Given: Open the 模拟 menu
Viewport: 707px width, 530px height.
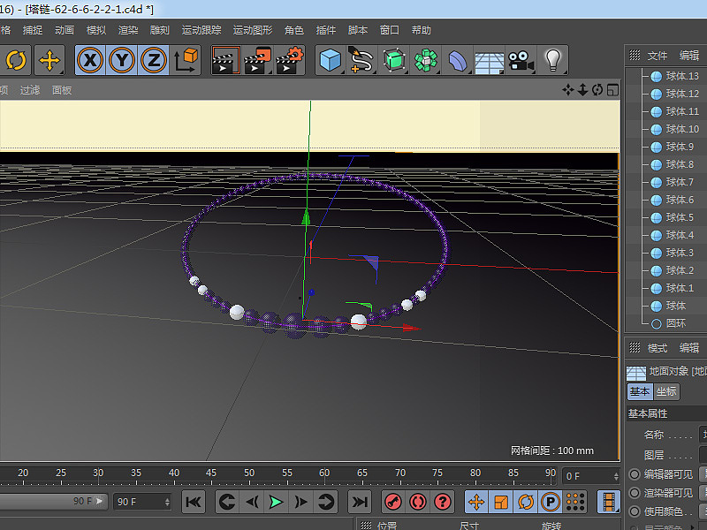Looking at the screenshot, I should (96, 30).
